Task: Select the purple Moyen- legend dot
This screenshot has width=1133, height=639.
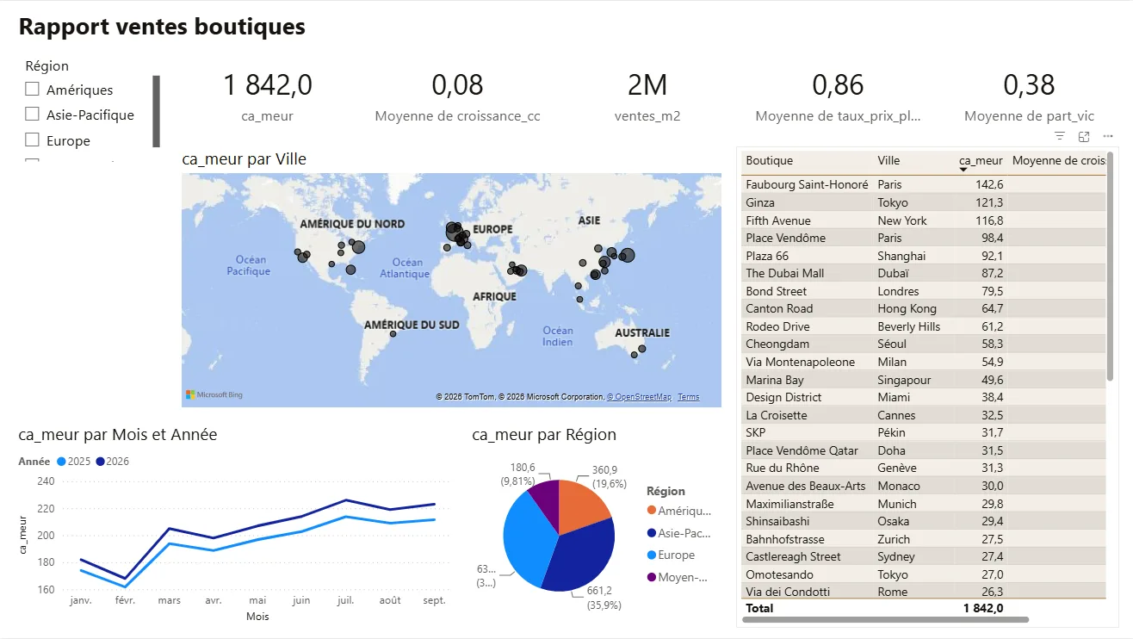Action: 651,577
